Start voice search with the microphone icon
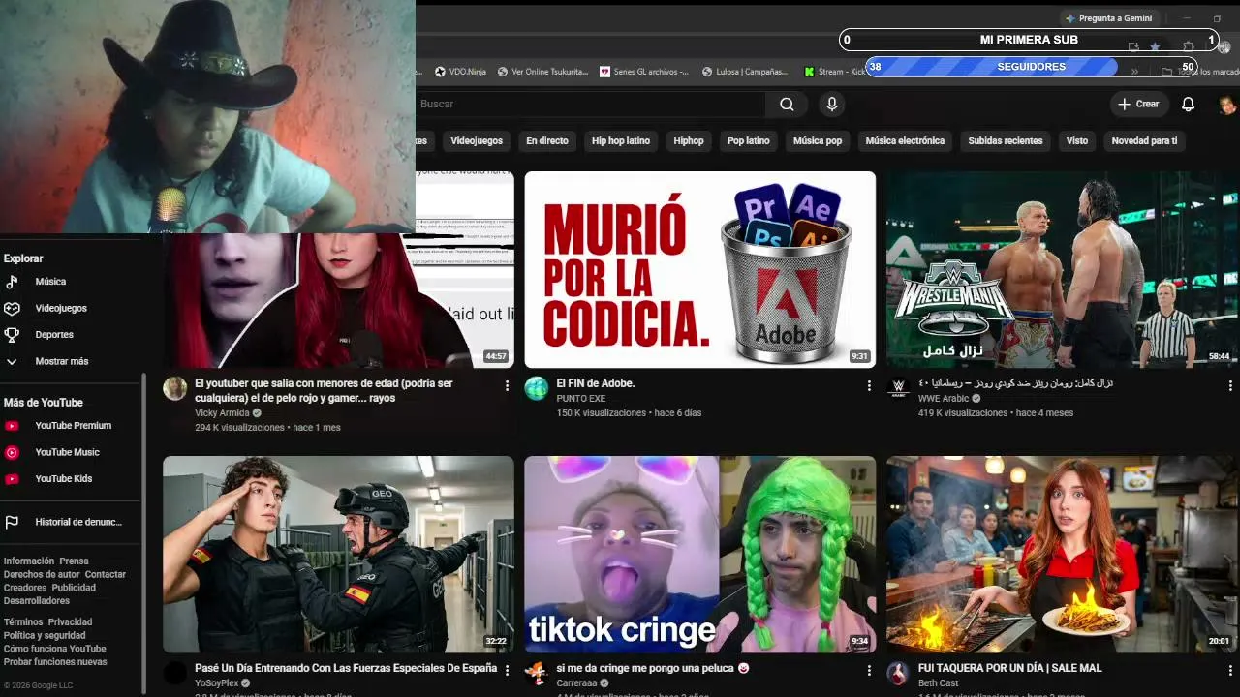This screenshot has width=1240, height=697. (831, 104)
